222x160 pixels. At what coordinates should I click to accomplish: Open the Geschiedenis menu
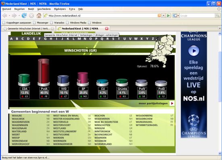pos(44,9)
